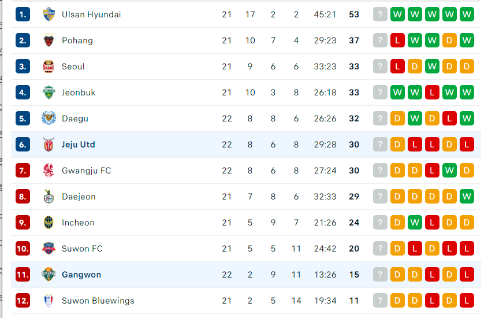Click the Gwangju FC phoenix logo
This screenshot has width=488, height=318.
click(x=49, y=171)
